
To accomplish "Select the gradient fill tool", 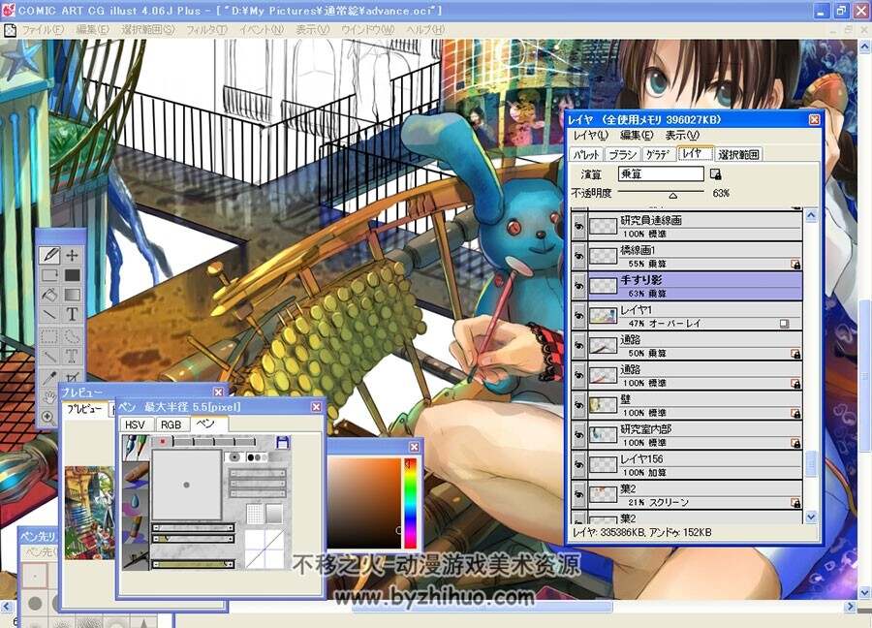I will pos(73,295).
